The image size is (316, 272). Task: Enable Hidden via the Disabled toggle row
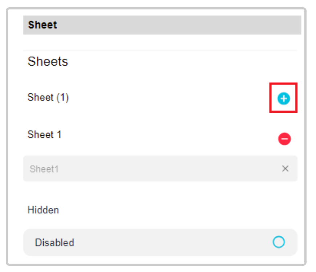click(x=160, y=242)
